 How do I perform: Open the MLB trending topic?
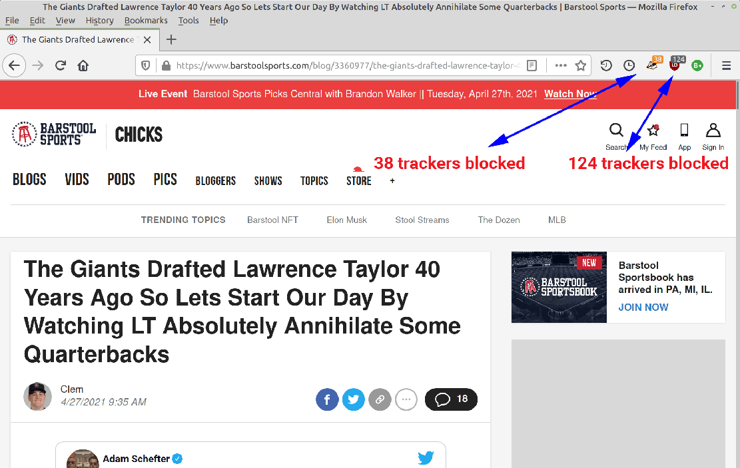[x=557, y=220]
